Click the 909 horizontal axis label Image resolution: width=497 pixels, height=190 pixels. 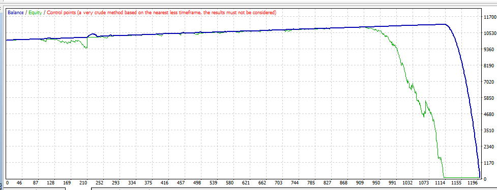[x=360, y=183]
